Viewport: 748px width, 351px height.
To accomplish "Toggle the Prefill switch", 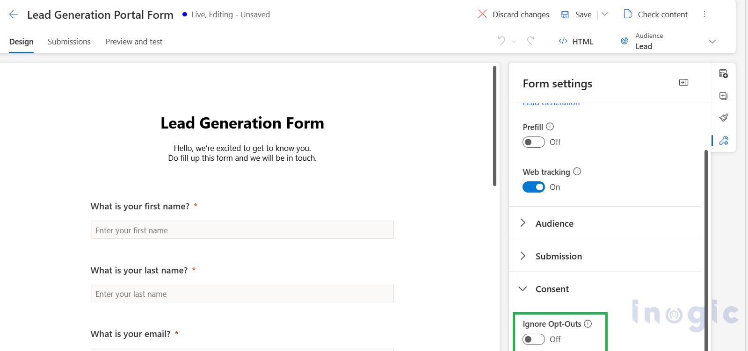I will click(x=534, y=142).
